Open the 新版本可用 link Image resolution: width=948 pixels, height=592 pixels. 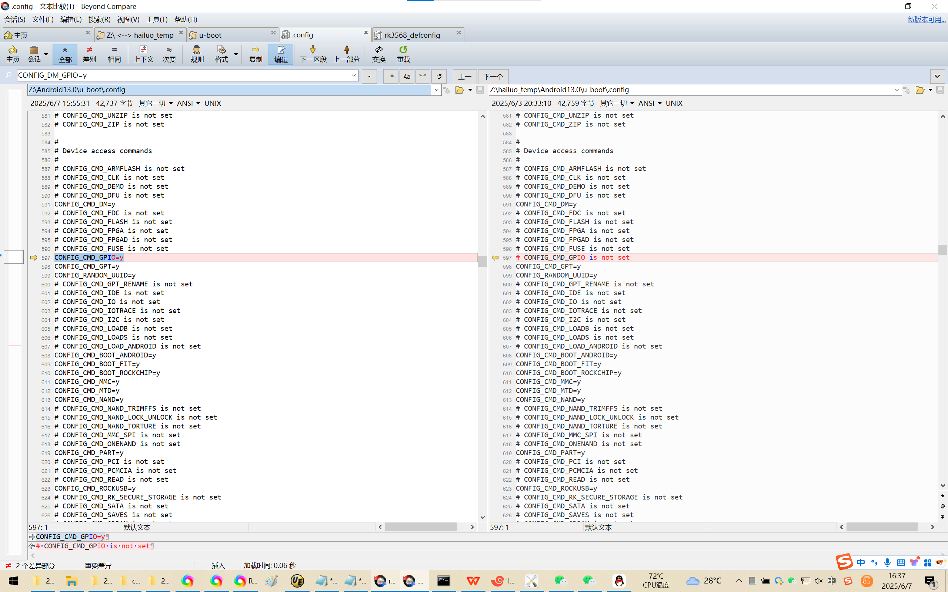click(926, 19)
